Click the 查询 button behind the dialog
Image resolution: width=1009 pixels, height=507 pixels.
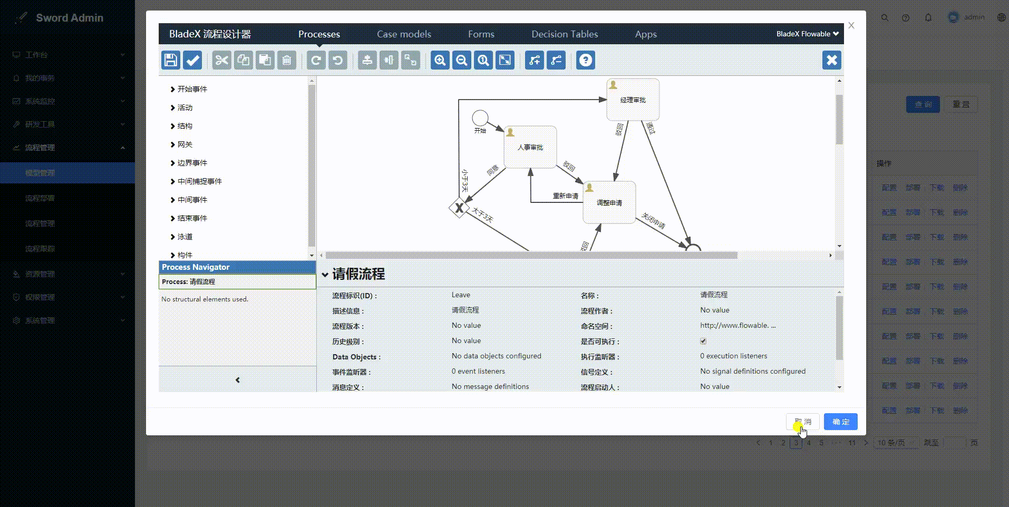pyautogui.click(x=923, y=104)
